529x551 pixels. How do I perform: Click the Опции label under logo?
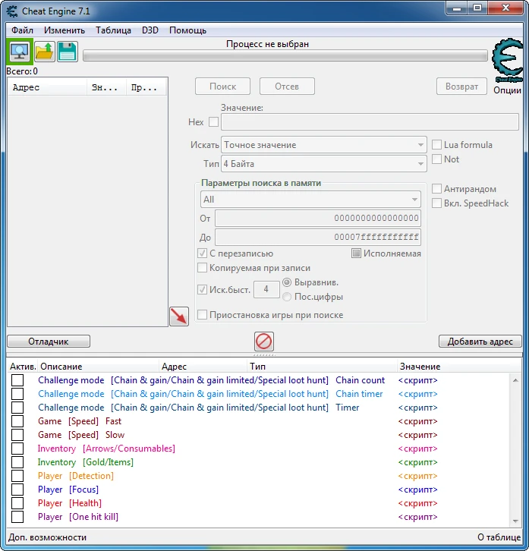507,90
